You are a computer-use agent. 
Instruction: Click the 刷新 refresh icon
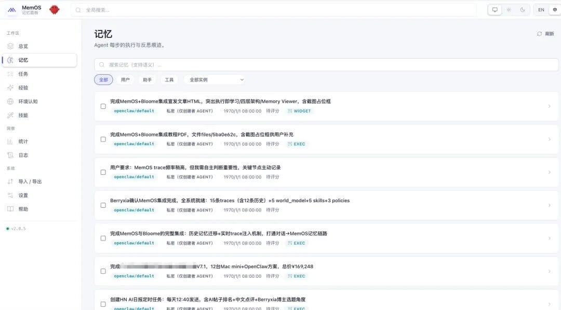click(539, 34)
